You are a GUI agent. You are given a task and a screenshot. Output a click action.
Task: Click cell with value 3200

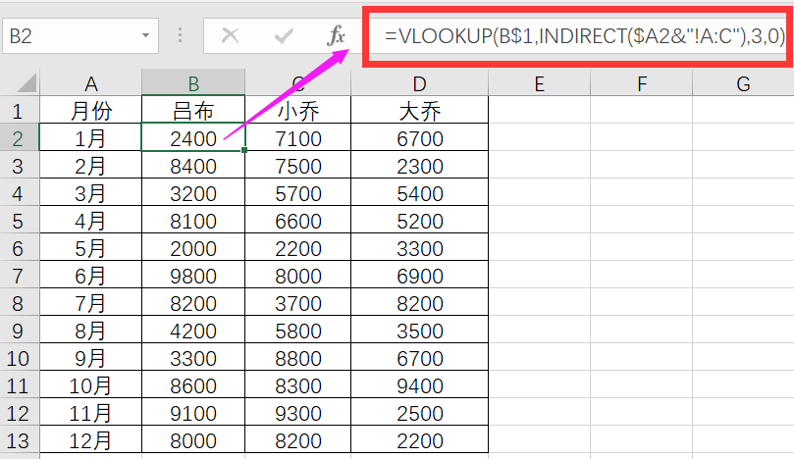(x=193, y=193)
